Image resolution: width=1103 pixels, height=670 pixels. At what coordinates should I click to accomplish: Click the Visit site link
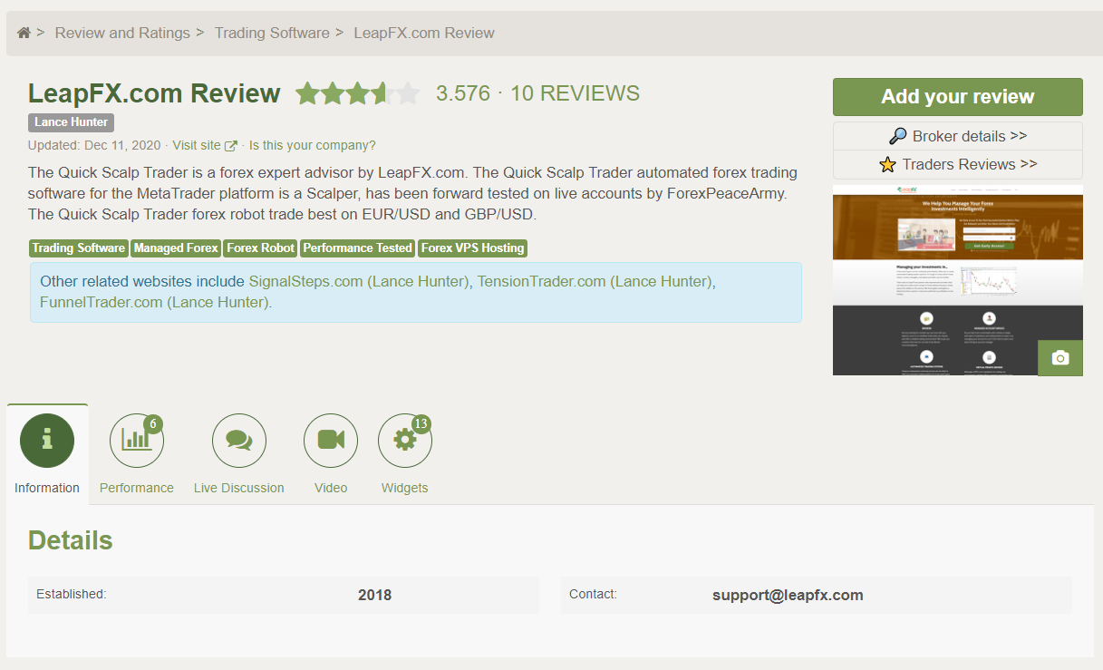pos(198,145)
